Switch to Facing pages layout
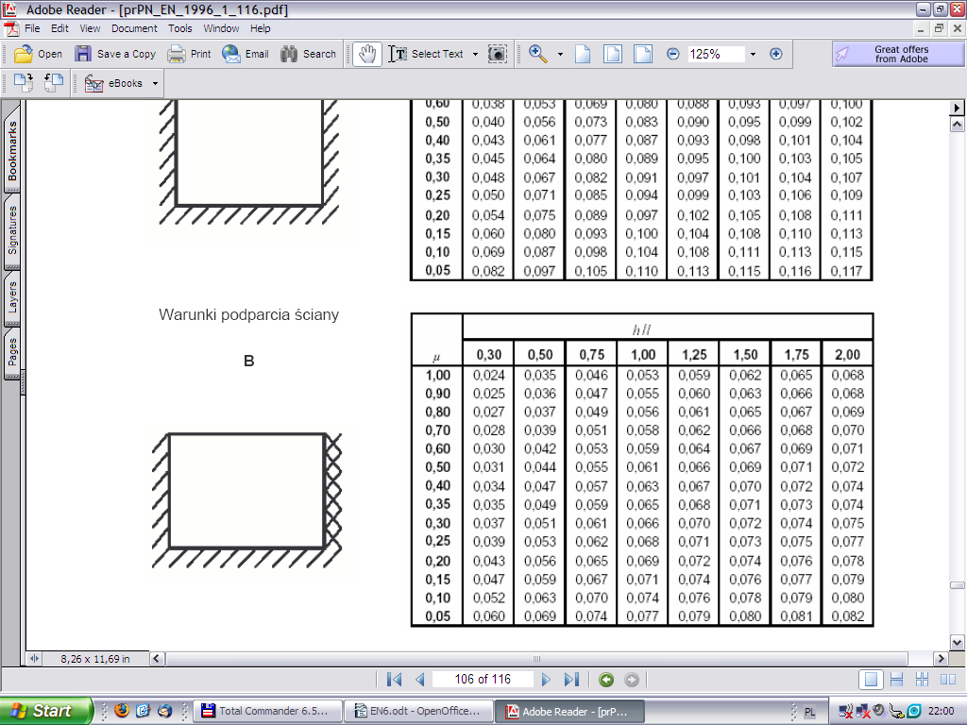967x725 pixels. (x=948, y=680)
